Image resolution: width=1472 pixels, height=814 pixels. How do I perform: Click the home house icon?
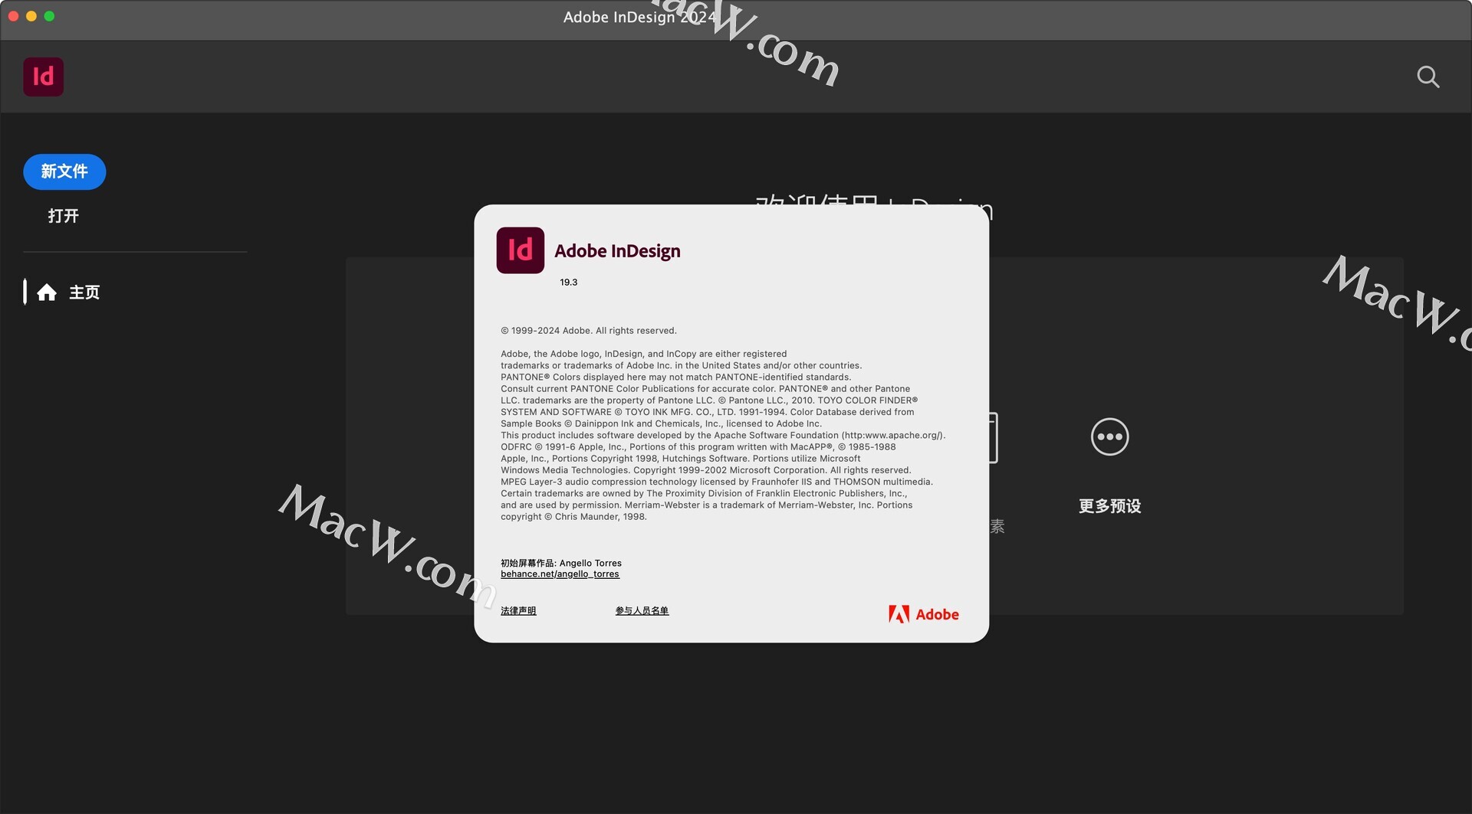[47, 293]
